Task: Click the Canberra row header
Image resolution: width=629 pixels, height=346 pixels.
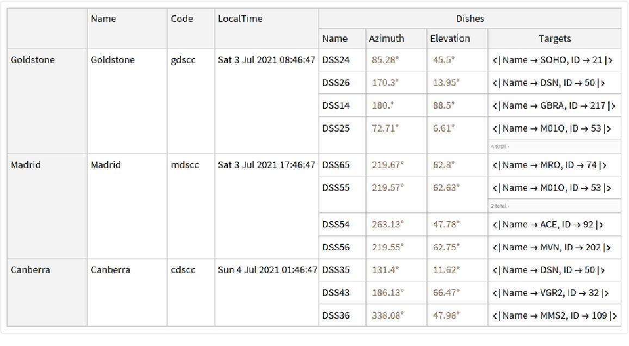Action: pyautogui.click(x=30, y=270)
